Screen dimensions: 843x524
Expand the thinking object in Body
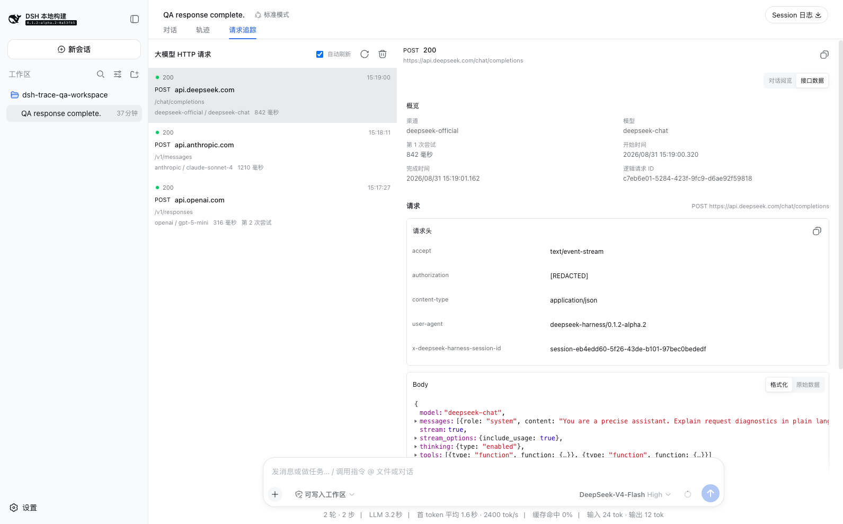coord(416,447)
